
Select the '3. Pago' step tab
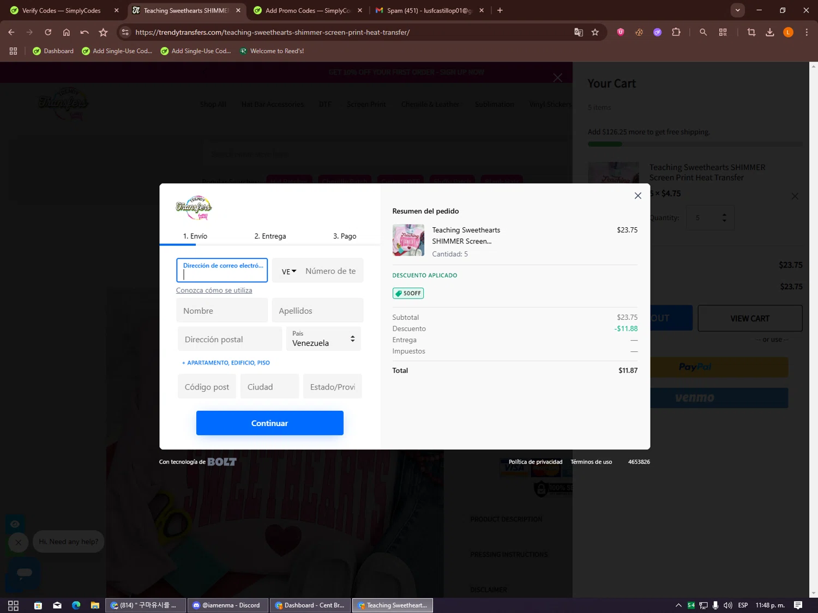pyautogui.click(x=345, y=236)
